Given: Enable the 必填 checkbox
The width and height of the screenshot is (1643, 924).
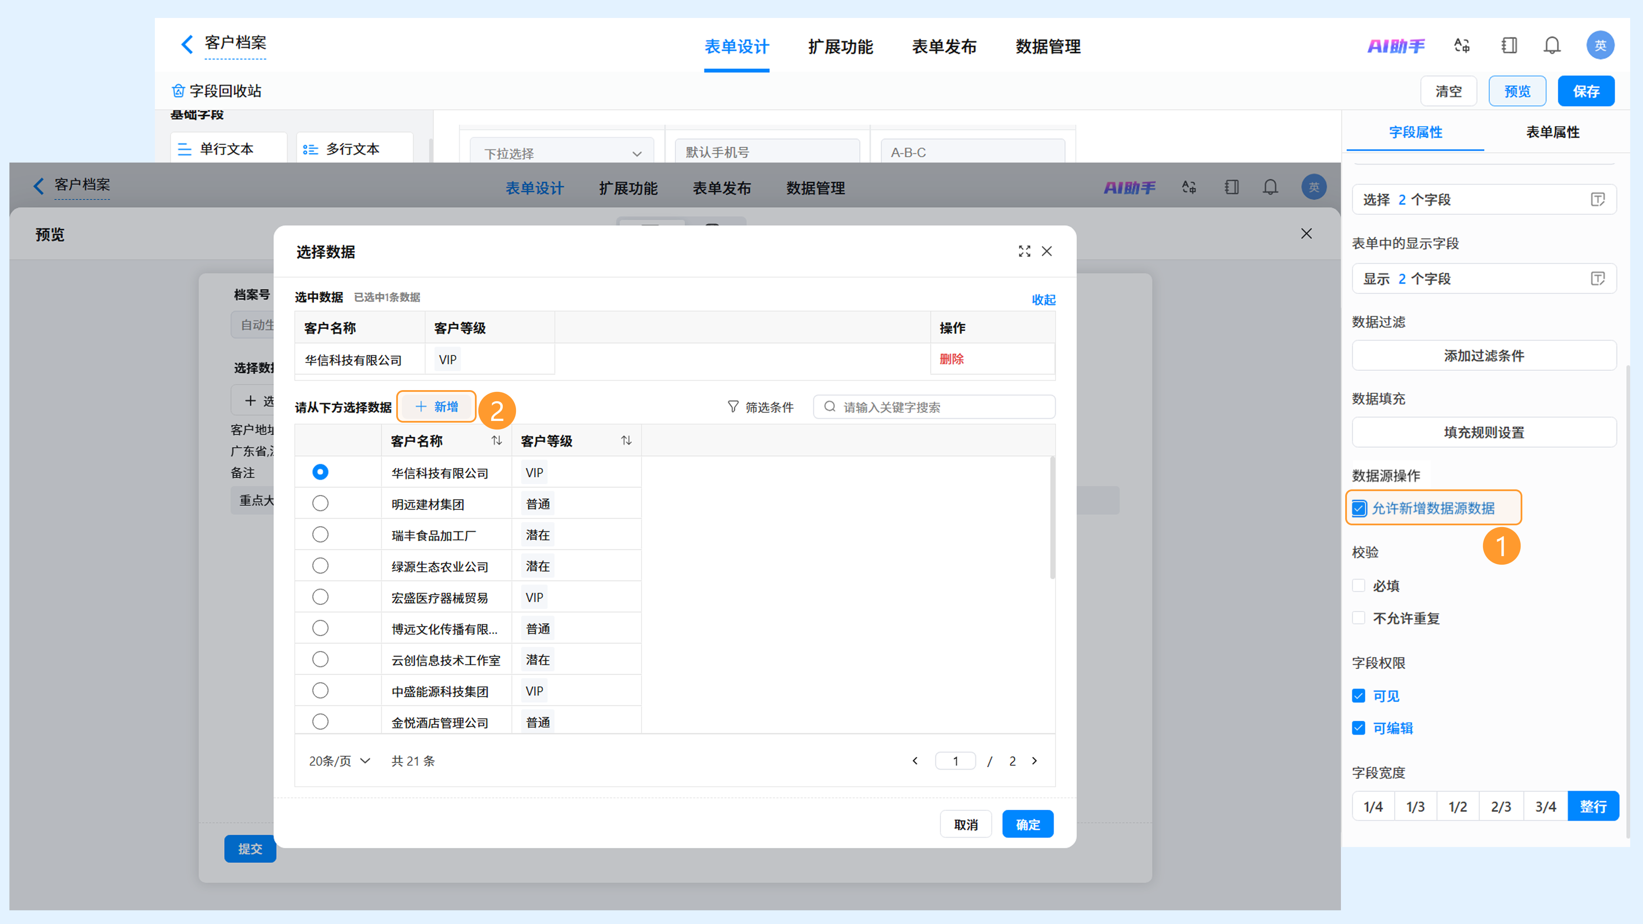Looking at the screenshot, I should coord(1358,585).
